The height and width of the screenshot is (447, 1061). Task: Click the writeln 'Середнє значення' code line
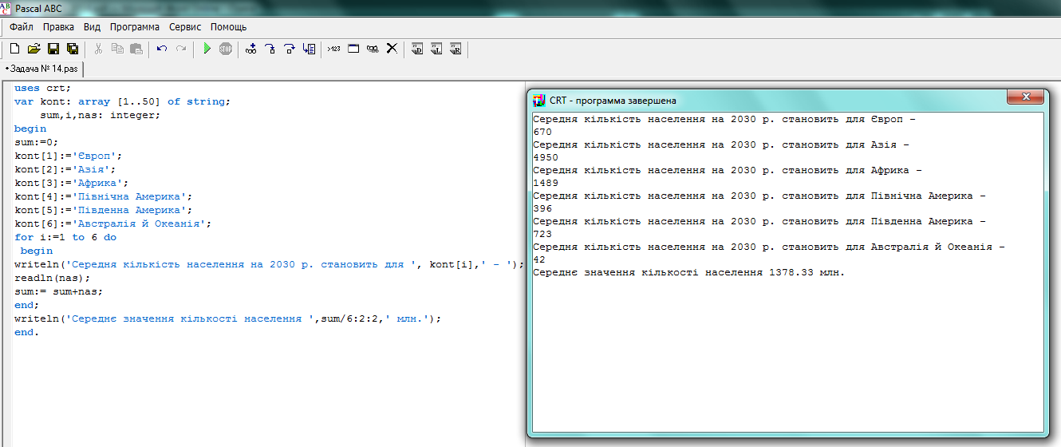pos(227,318)
